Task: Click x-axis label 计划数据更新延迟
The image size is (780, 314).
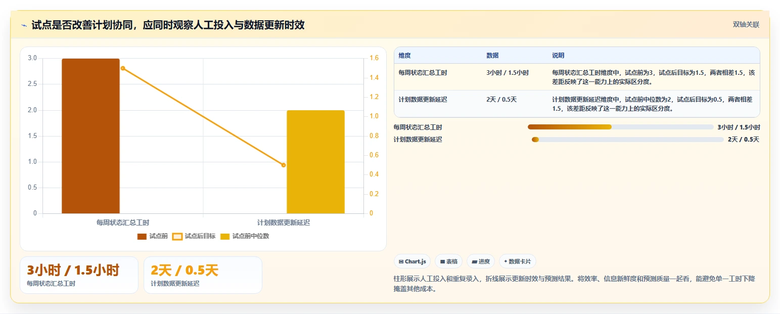Action: click(x=284, y=222)
